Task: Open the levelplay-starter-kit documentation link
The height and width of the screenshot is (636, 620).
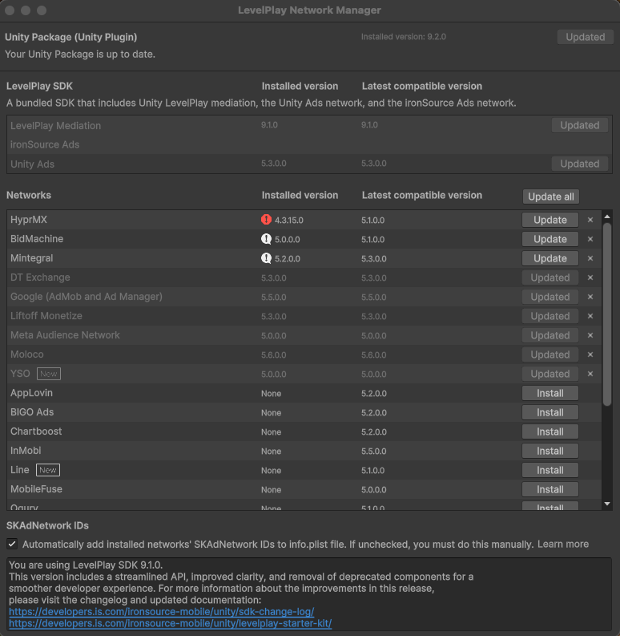Action: pyautogui.click(x=170, y=623)
